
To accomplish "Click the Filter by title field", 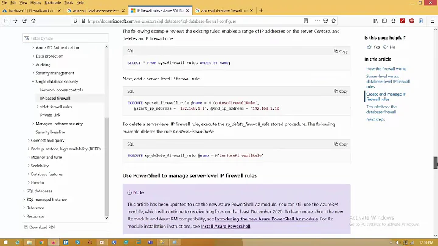I will (x=66, y=38).
